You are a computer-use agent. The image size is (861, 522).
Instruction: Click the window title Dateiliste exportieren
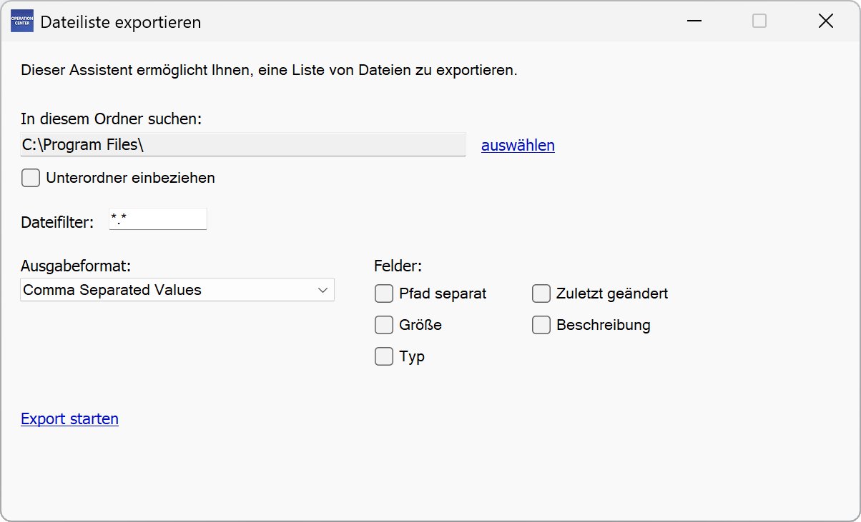(x=120, y=22)
